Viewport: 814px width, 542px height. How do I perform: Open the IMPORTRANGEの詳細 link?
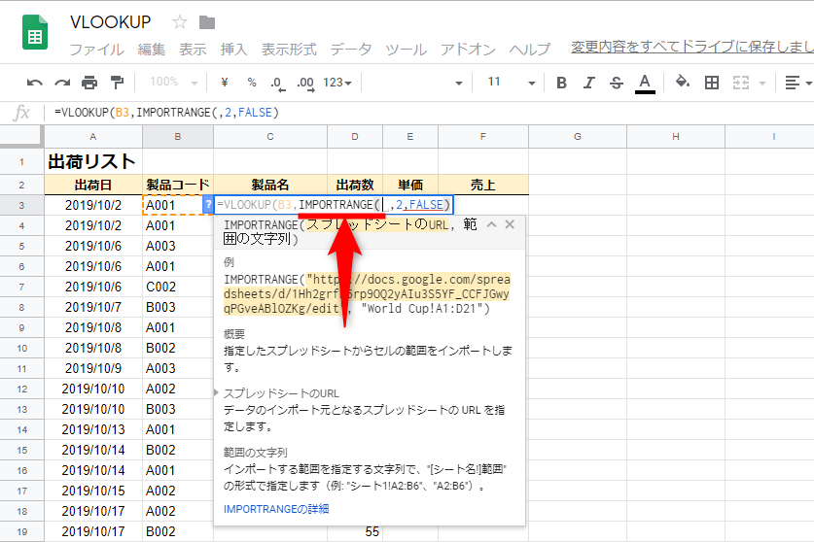[x=276, y=509]
